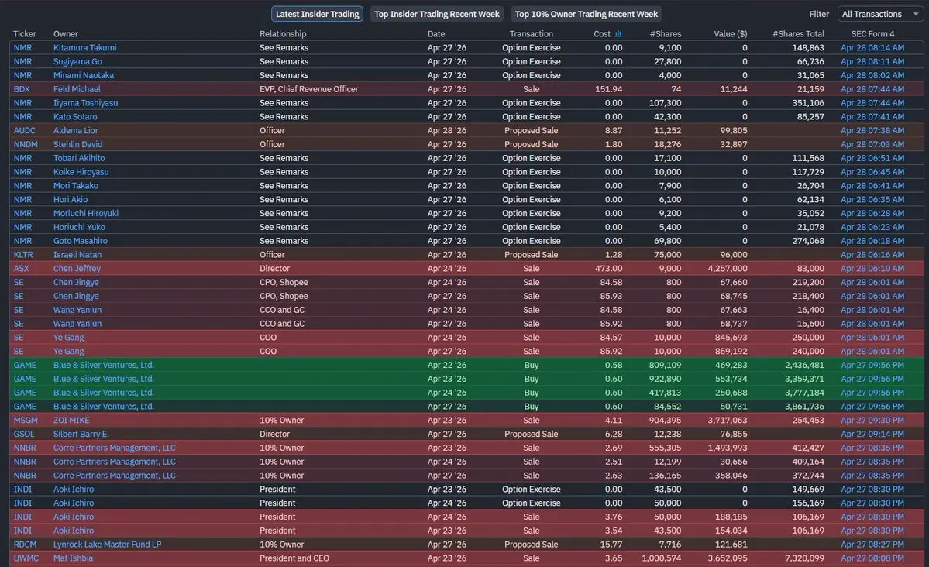The image size is (929, 567).
Task: Open the BDX ticker link
Action: coord(22,89)
